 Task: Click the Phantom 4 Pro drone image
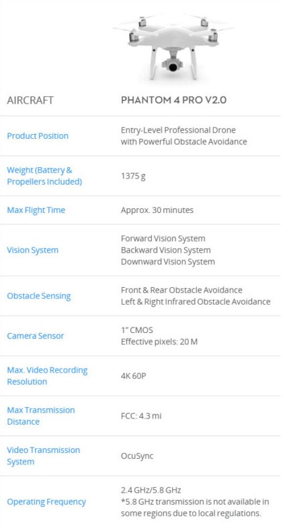coord(173,46)
